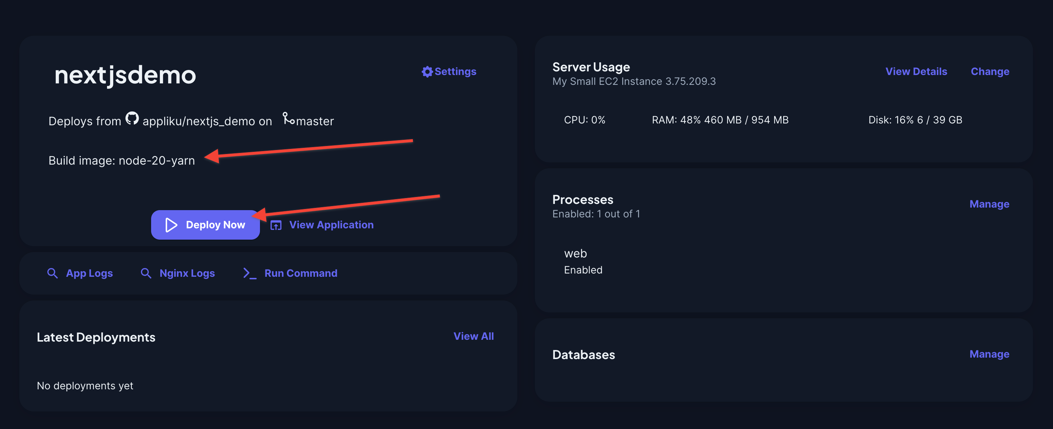Open View Details for Server Usage

click(x=916, y=72)
